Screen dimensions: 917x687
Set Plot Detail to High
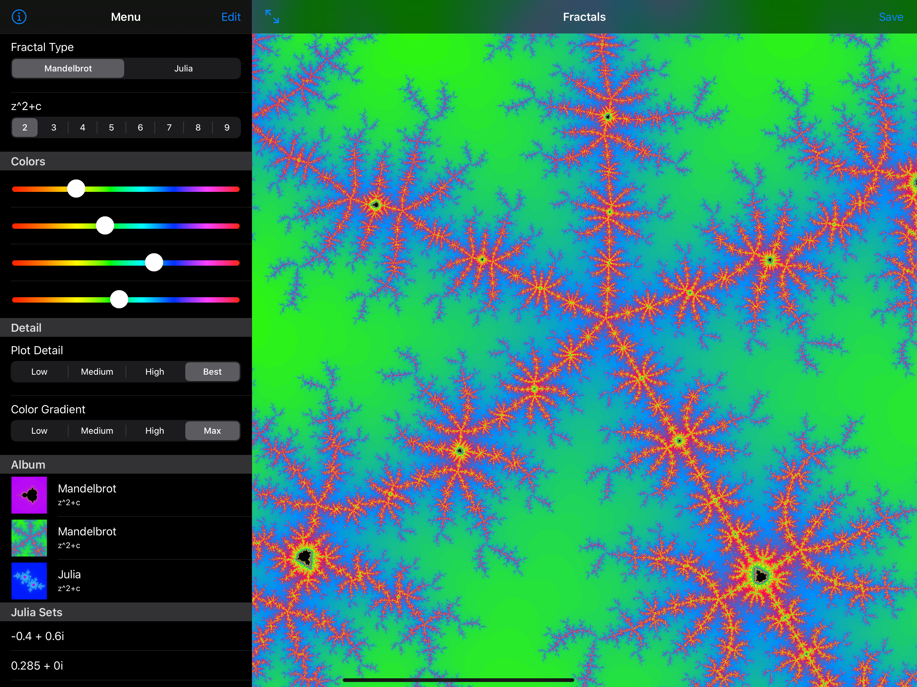(x=155, y=372)
